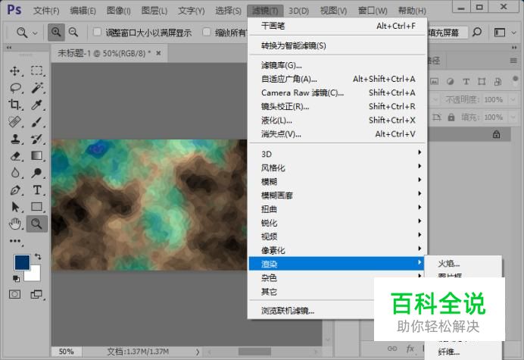Select the 渲染 menu entry
Screen dimensions: 524x360
pos(336,264)
